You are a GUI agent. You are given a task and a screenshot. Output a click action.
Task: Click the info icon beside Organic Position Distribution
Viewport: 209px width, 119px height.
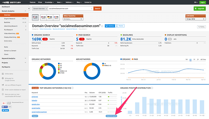coord(152,88)
